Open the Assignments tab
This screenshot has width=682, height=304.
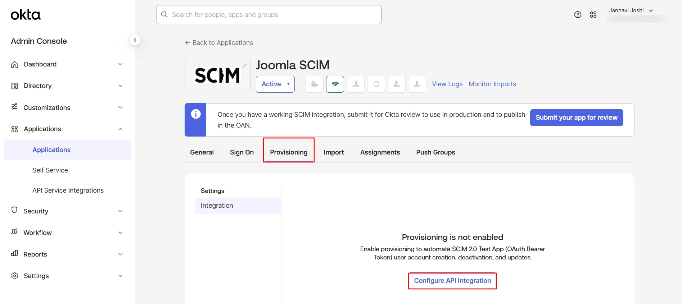pos(380,152)
